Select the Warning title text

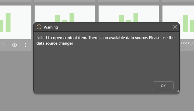[51, 27]
